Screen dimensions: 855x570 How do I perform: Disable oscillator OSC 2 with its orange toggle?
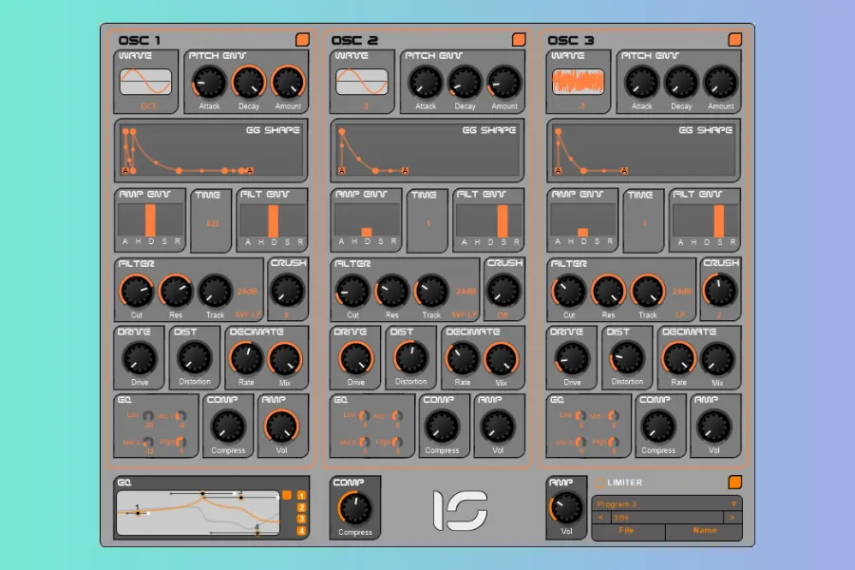519,40
